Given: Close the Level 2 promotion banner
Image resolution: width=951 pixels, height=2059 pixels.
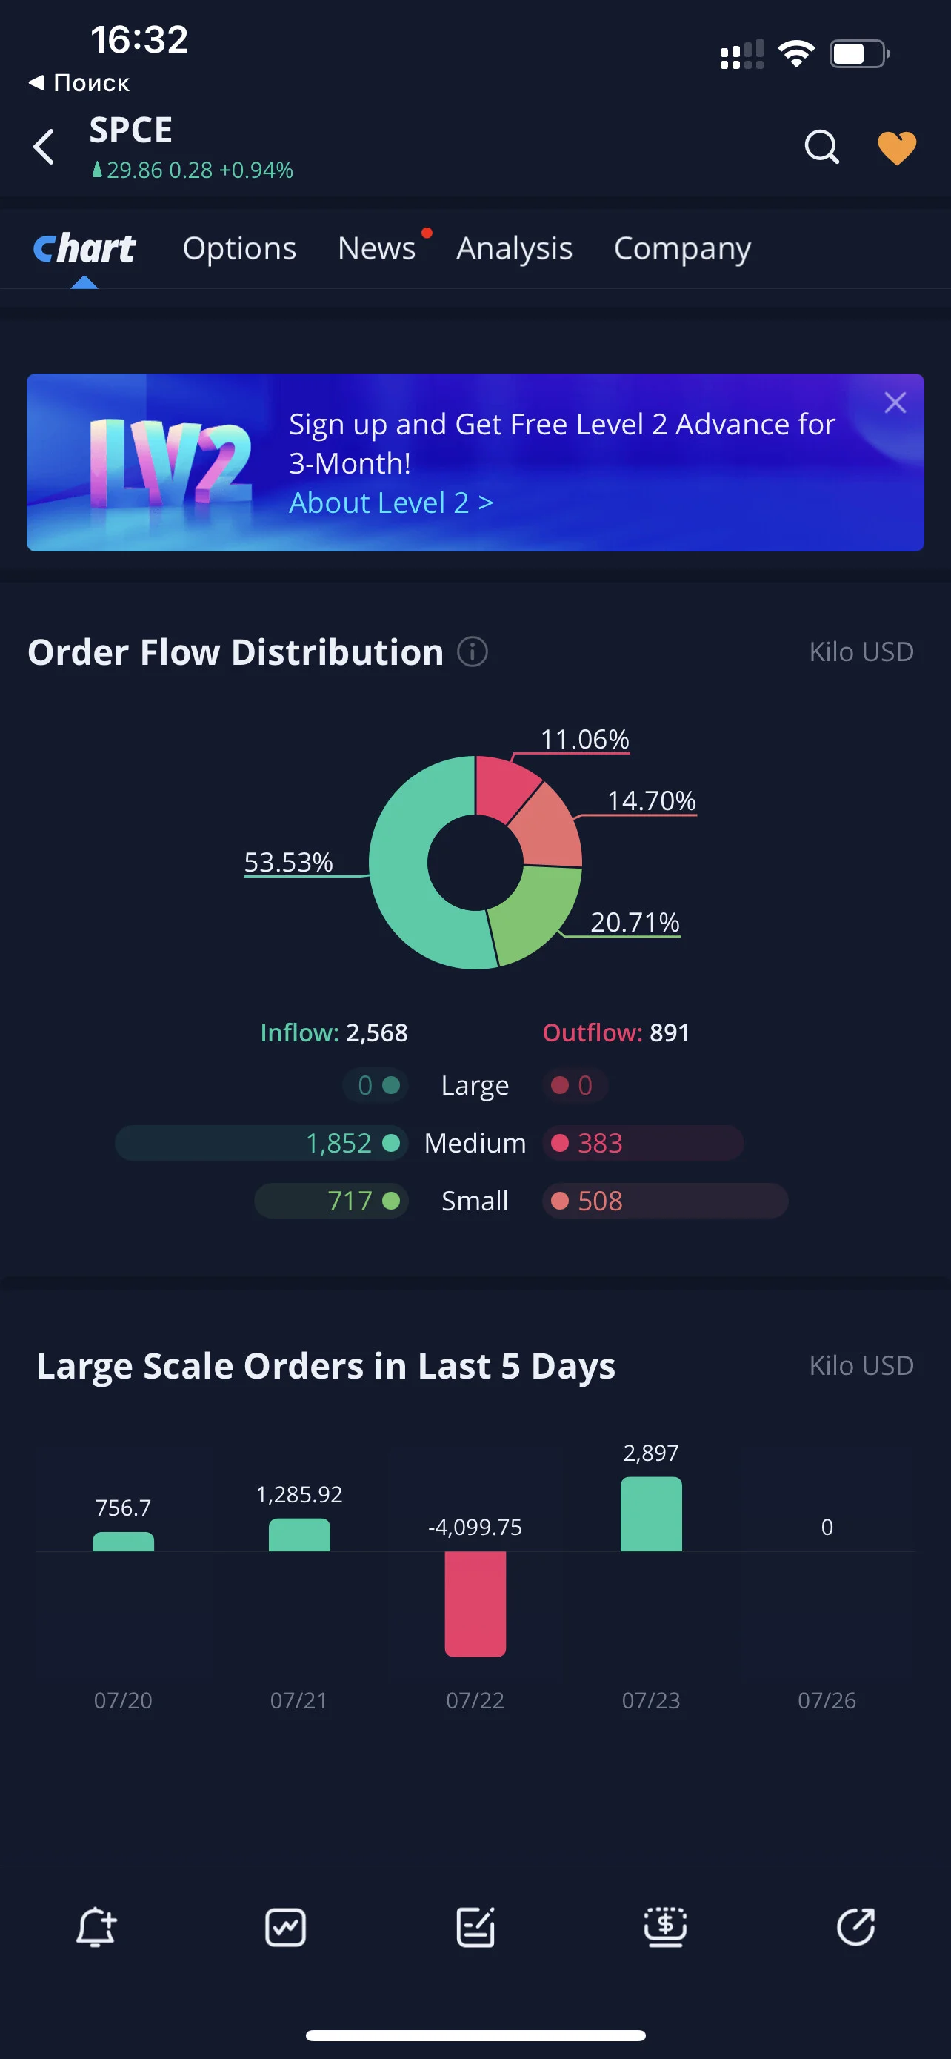Looking at the screenshot, I should pos(895,402).
